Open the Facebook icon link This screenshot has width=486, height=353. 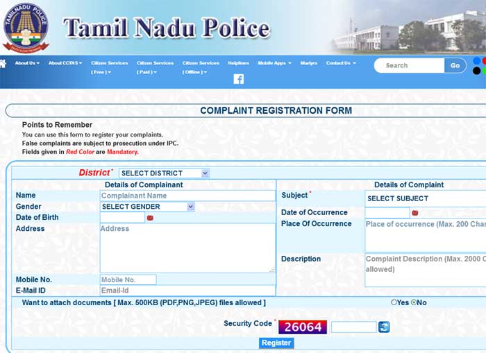click(x=238, y=79)
